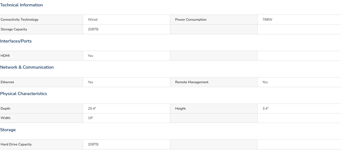Image resolution: width=341 pixels, height=150 pixels.
Task: Click the Network & Communication heading
Action: 27,67
